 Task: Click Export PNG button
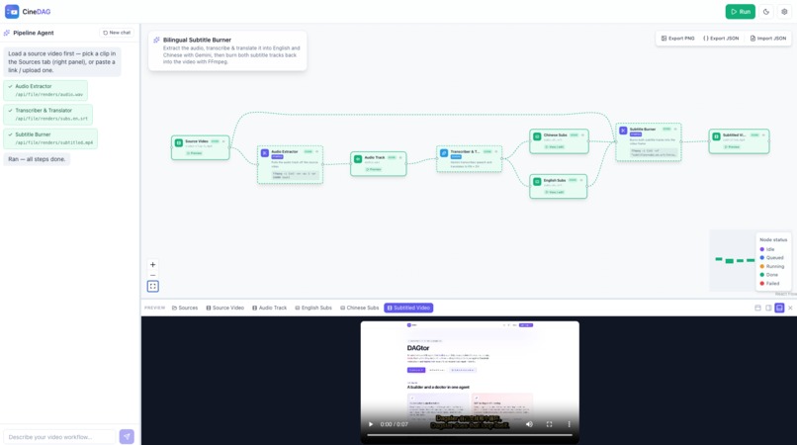[x=677, y=39]
